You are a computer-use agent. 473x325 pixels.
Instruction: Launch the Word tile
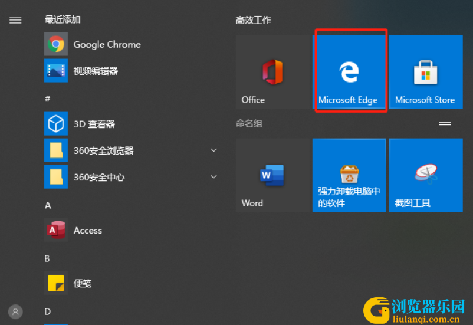click(272, 175)
